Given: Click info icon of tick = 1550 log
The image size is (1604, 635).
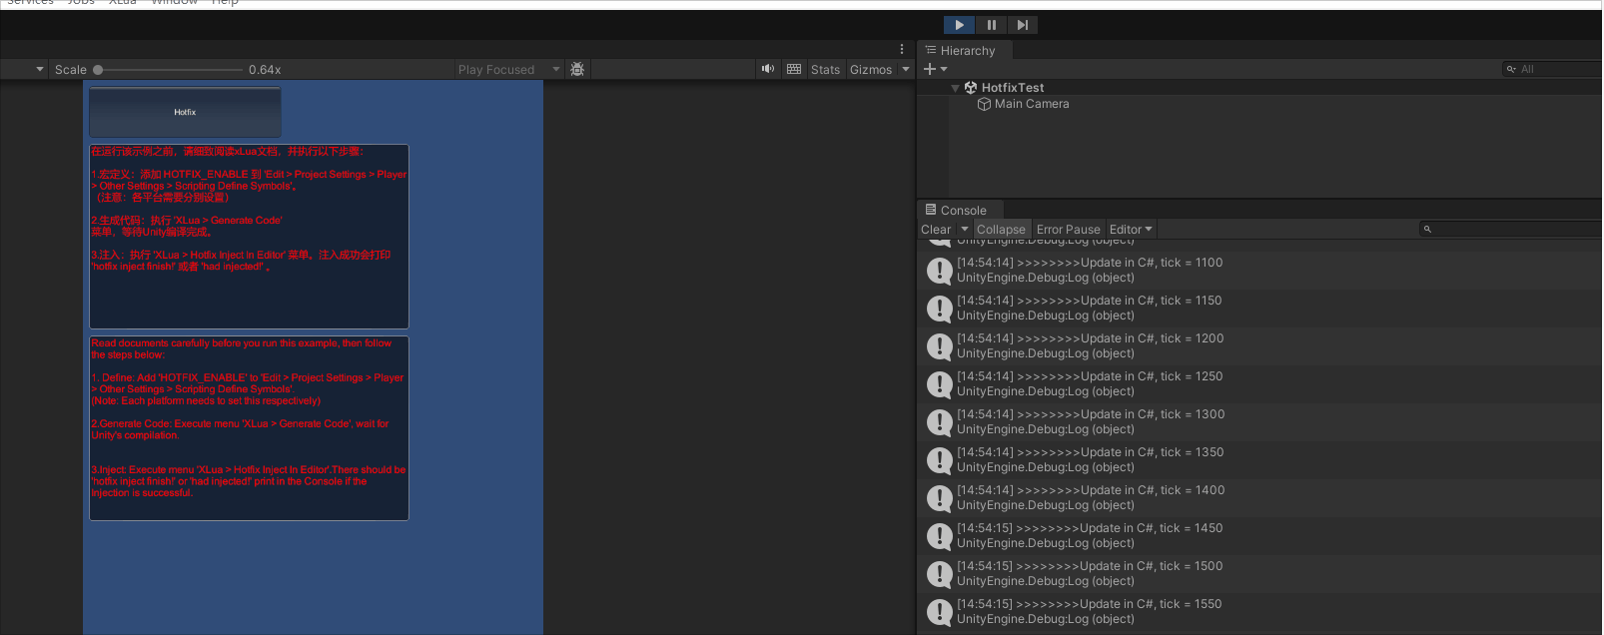Looking at the screenshot, I should pos(939,612).
